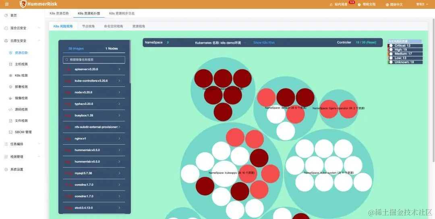This screenshot has width=435, height=219.
Task: Collapse sidebar with the hamburger menu icon
Action: tap(7, 4)
